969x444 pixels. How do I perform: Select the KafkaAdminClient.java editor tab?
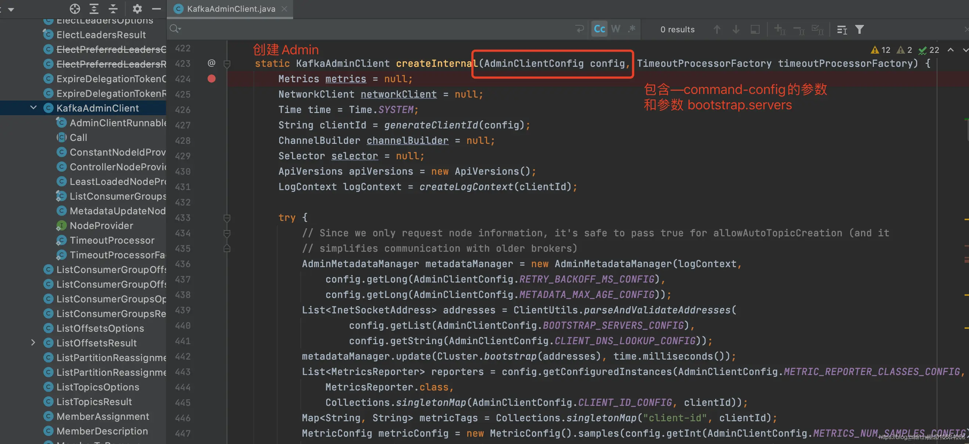[x=231, y=9]
